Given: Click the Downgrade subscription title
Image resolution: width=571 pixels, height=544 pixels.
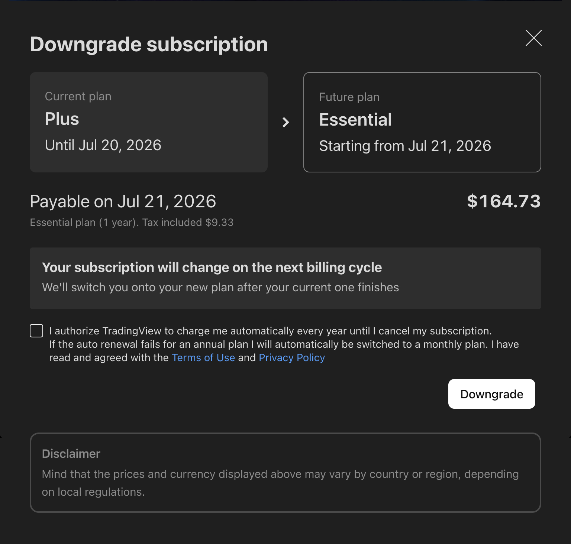Looking at the screenshot, I should tap(149, 45).
